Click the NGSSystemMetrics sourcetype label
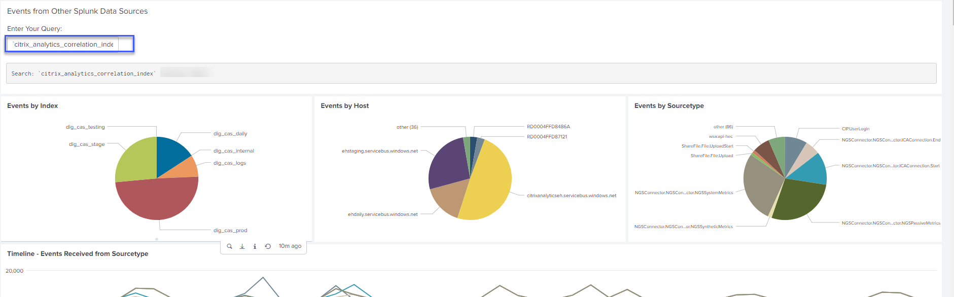 (684, 193)
